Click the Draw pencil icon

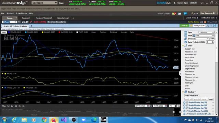186,45
